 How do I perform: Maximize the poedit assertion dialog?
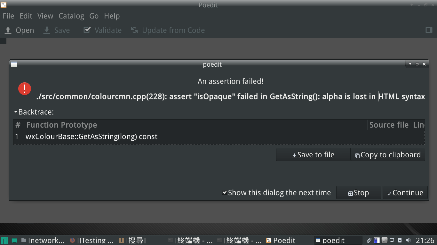[x=417, y=64]
